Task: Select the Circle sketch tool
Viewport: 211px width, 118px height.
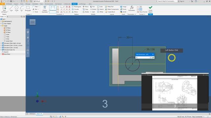Action: (x=16, y=9)
